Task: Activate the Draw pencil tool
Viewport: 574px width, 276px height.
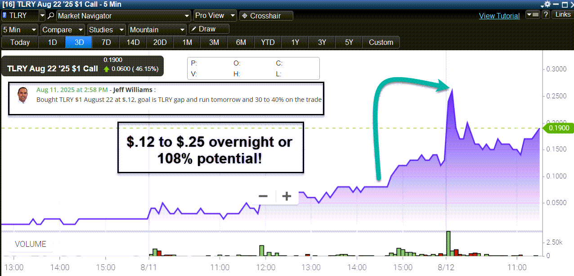Action: click(x=209, y=29)
